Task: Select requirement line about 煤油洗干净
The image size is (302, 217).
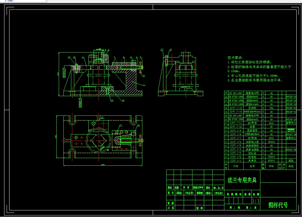Action: point(255,80)
